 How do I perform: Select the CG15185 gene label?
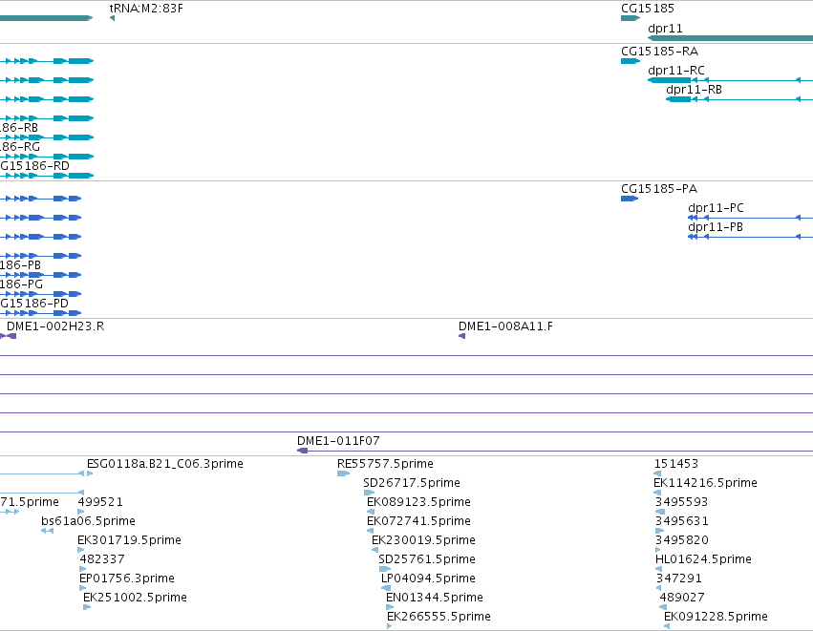pos(648,9)
